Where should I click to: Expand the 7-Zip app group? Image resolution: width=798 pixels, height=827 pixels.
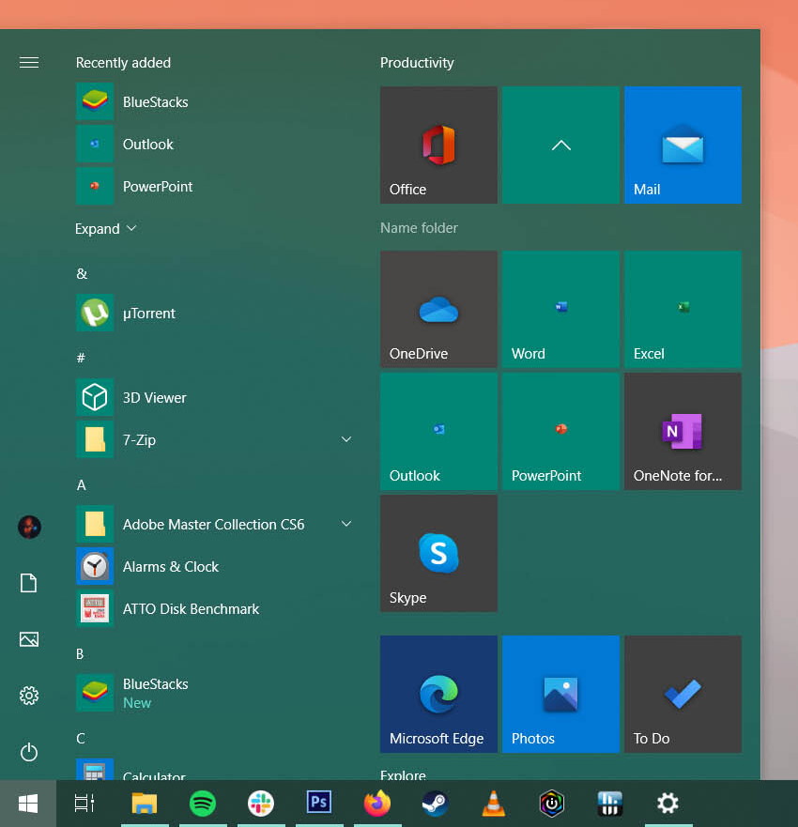click(x=346, y=438)
